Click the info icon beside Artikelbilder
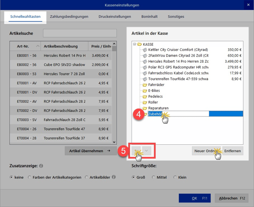254x207 pixels. pos(114,177)
